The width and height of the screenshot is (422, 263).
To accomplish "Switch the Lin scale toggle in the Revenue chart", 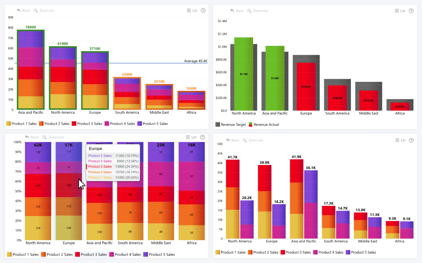I will tap(400, 11).
